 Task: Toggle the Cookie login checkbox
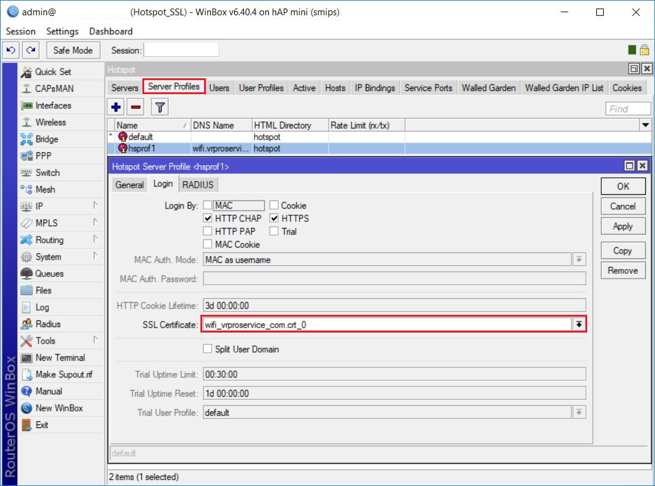(x=274, y=205)
